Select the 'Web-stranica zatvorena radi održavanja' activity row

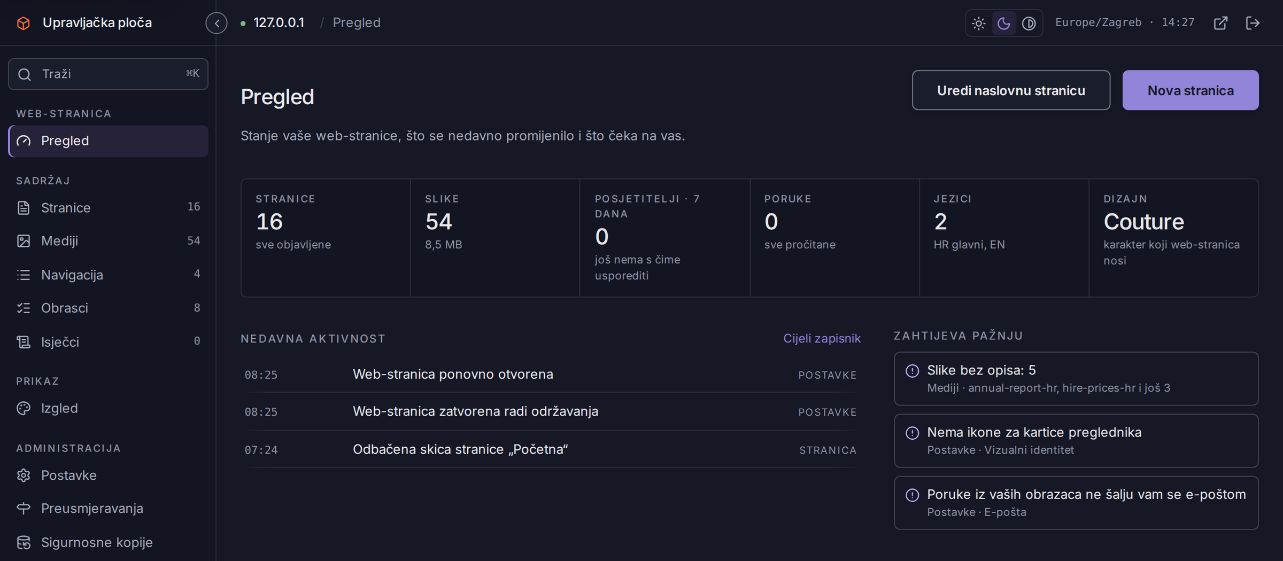551,411
